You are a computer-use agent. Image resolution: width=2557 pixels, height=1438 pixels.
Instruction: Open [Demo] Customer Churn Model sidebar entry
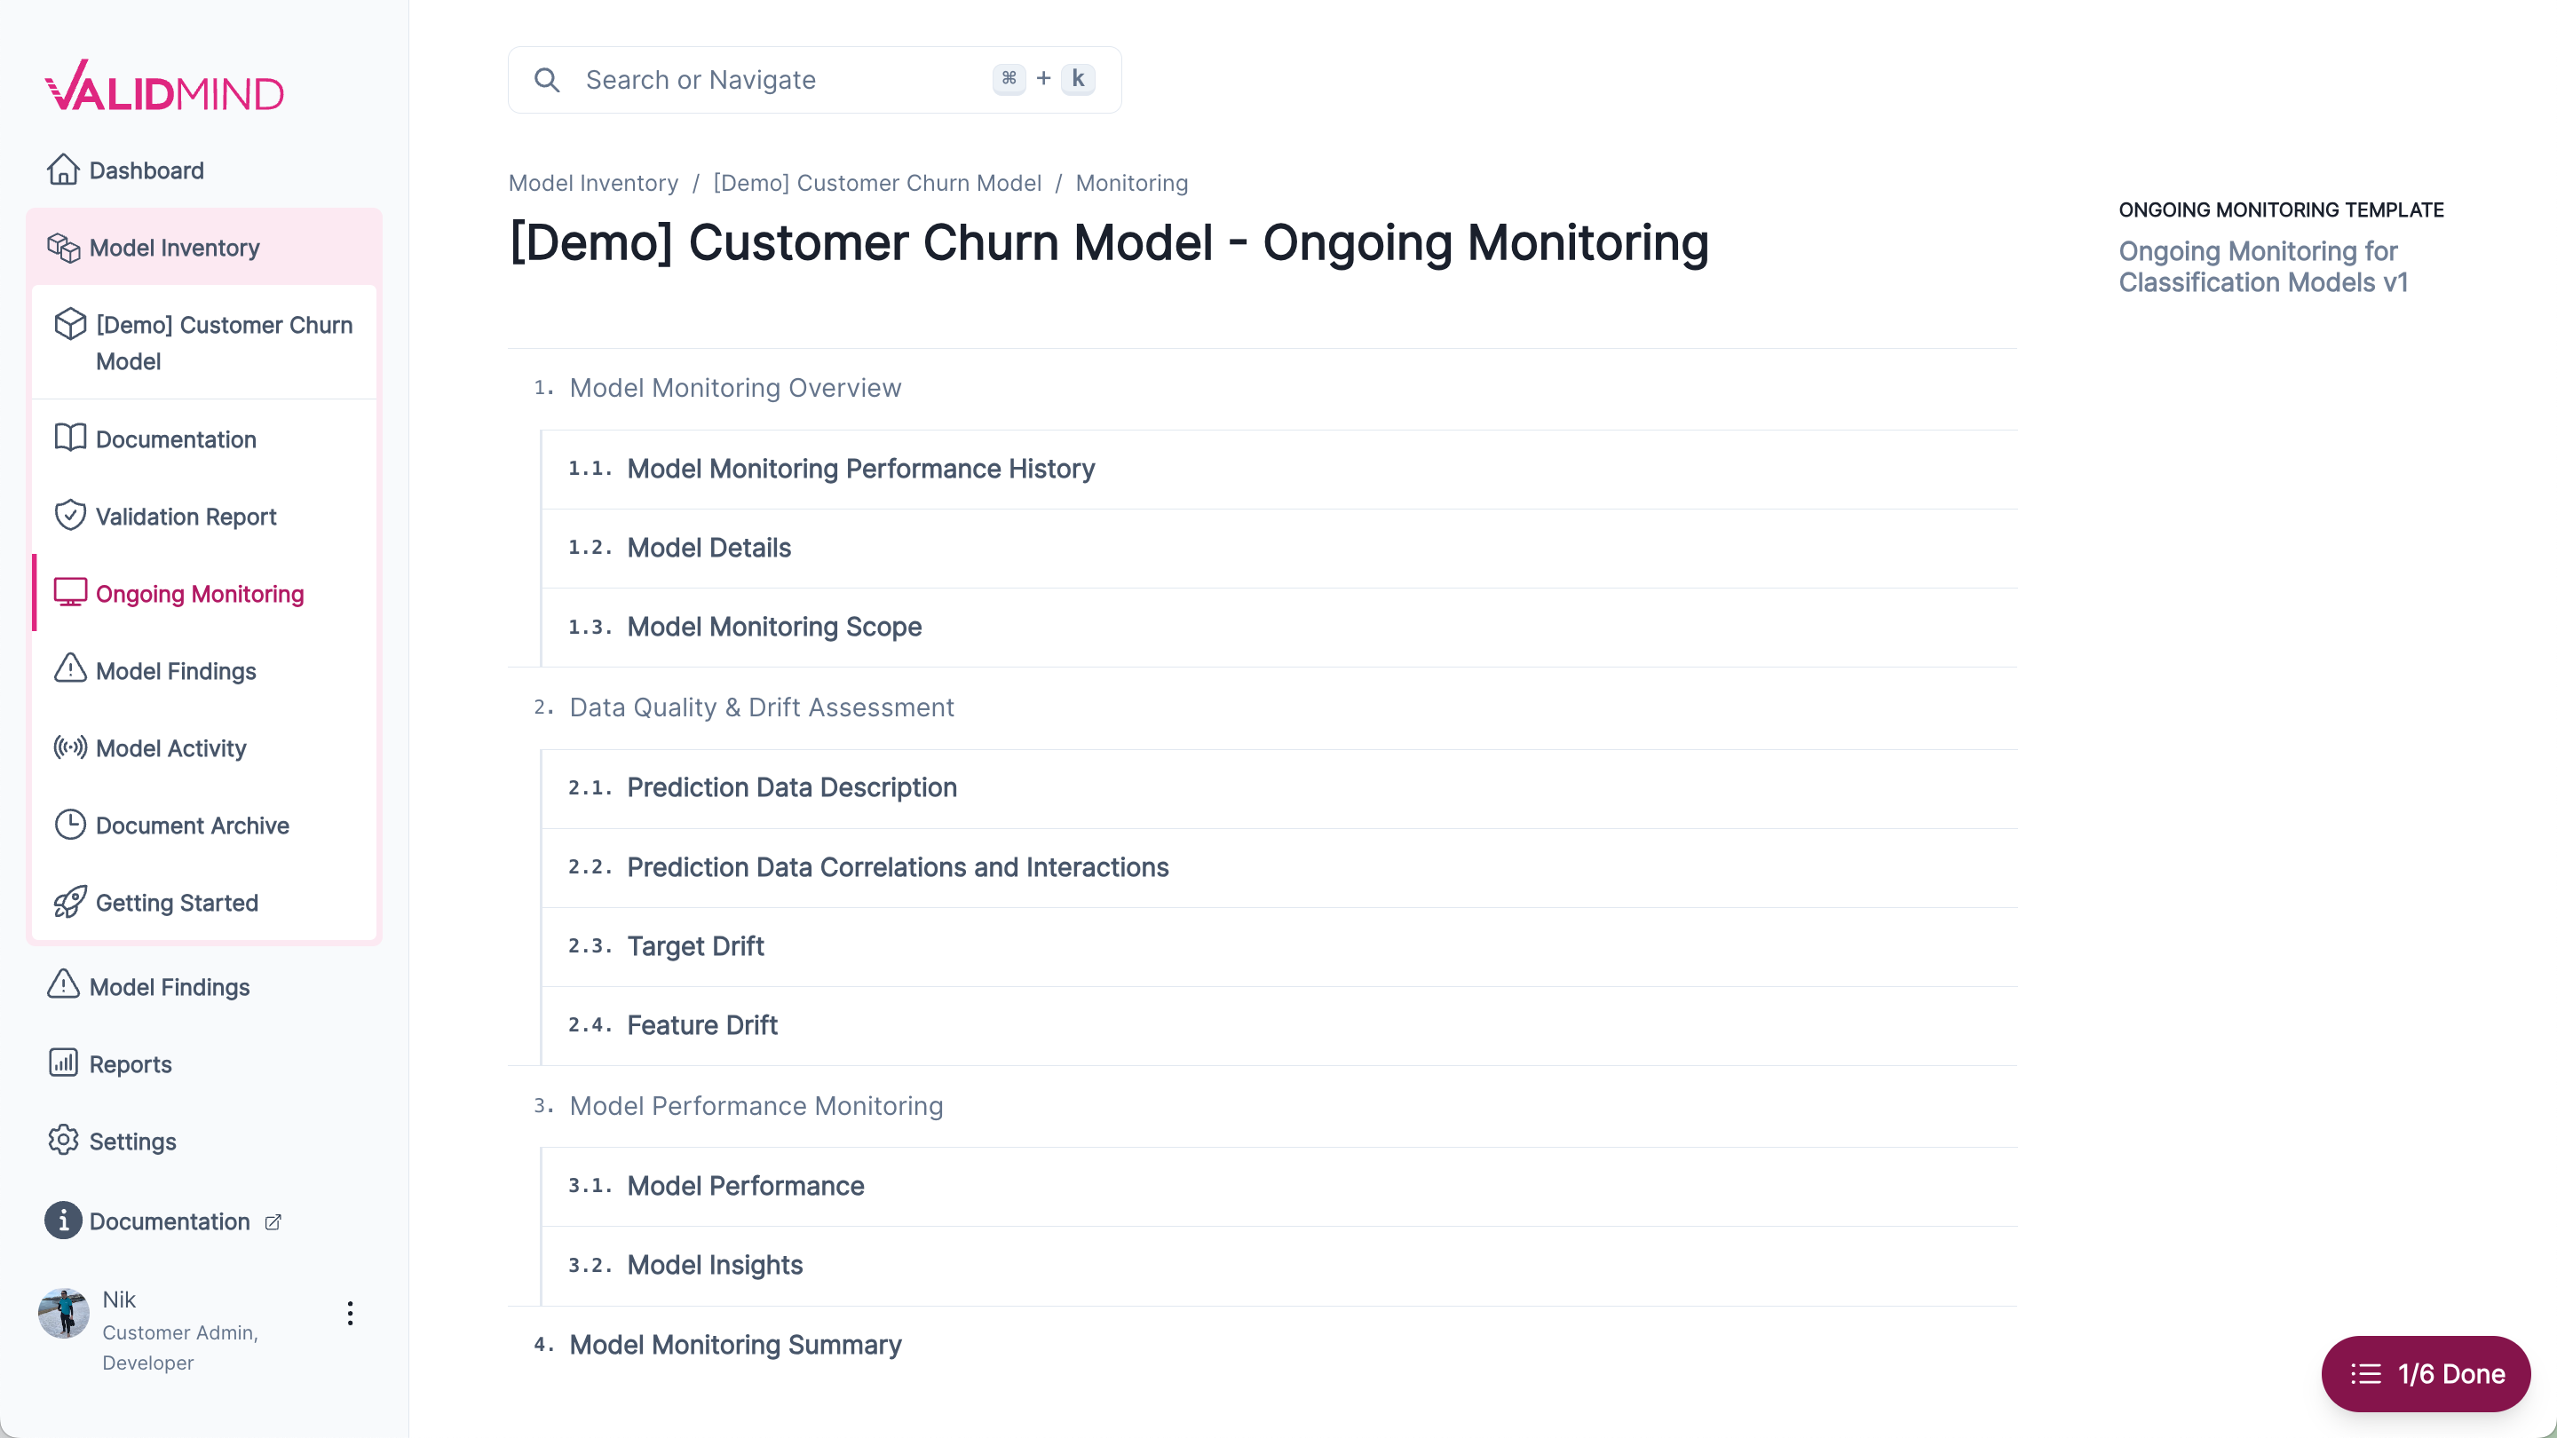coord(224,343)
